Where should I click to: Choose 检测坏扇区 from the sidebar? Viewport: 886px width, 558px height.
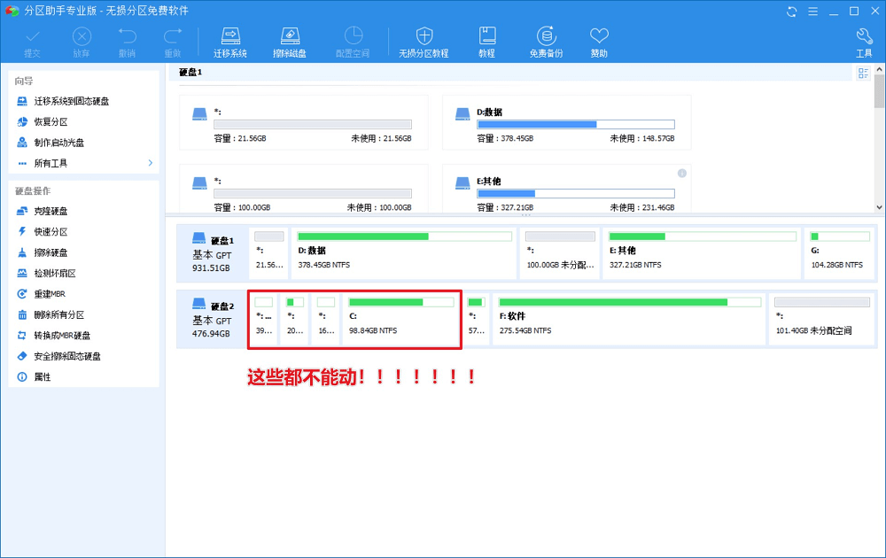click(x=55, y=274)
